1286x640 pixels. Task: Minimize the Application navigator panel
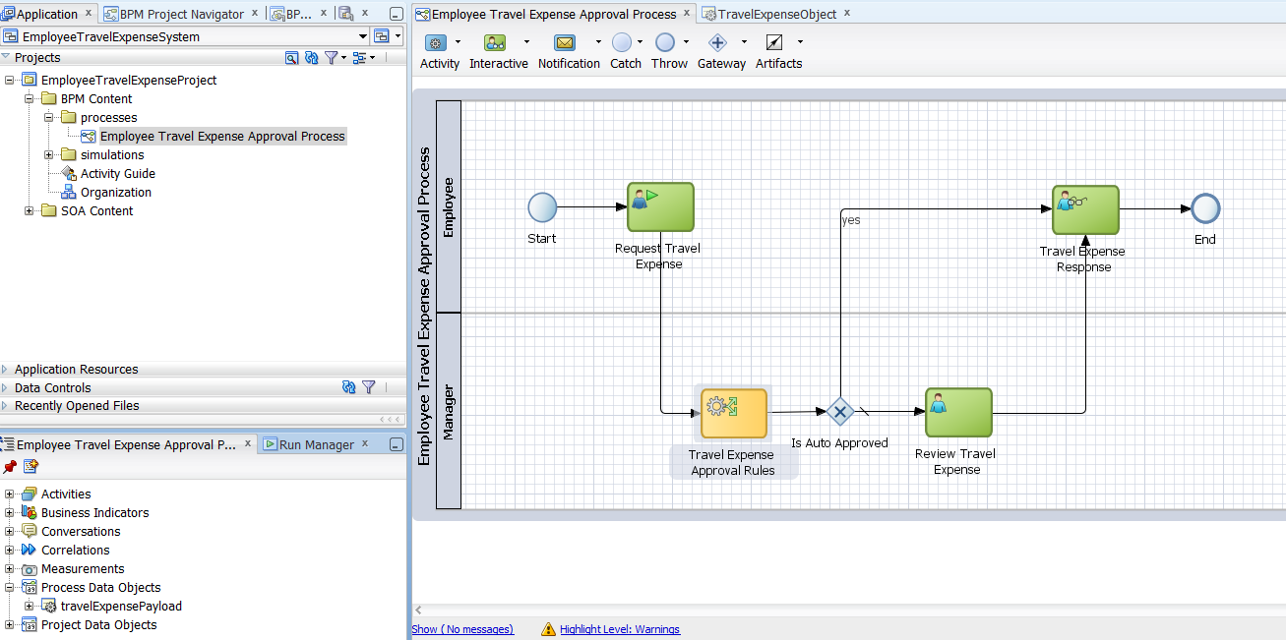(396, 15)
